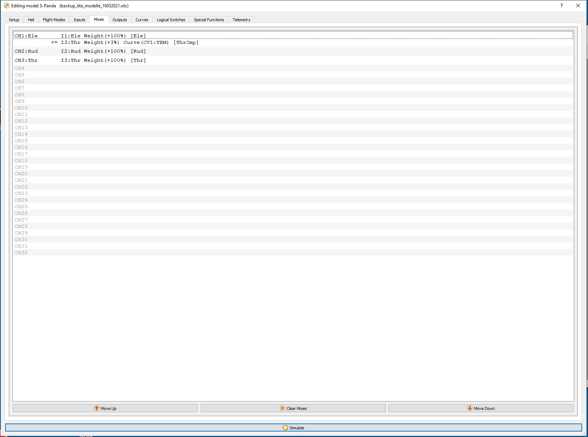The width and height of the screenshot is (588, 437).
Task: Open the Special Functions tab
Action: click(x=209, y=20)
